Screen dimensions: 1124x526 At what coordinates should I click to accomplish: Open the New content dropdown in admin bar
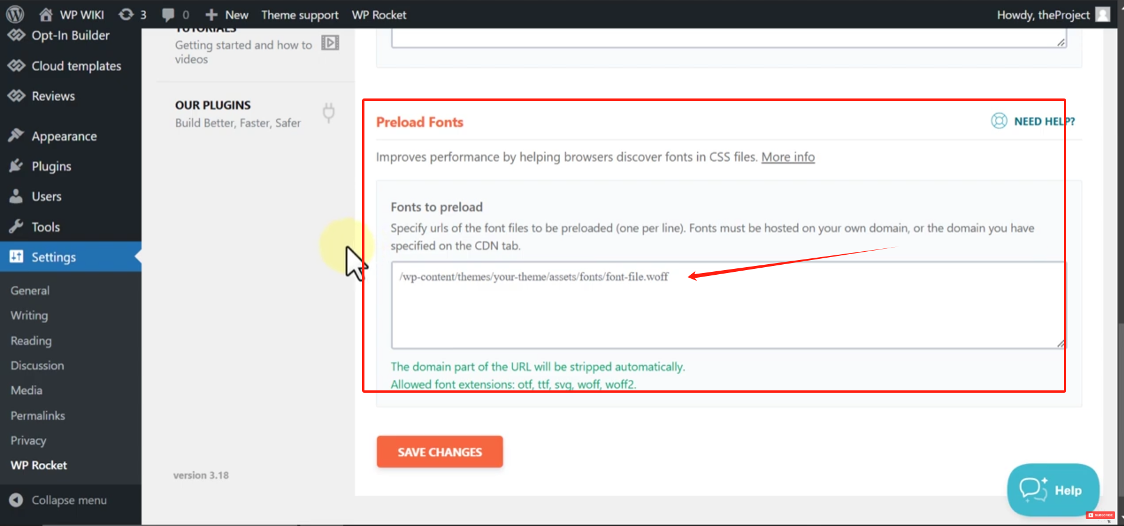227,14
